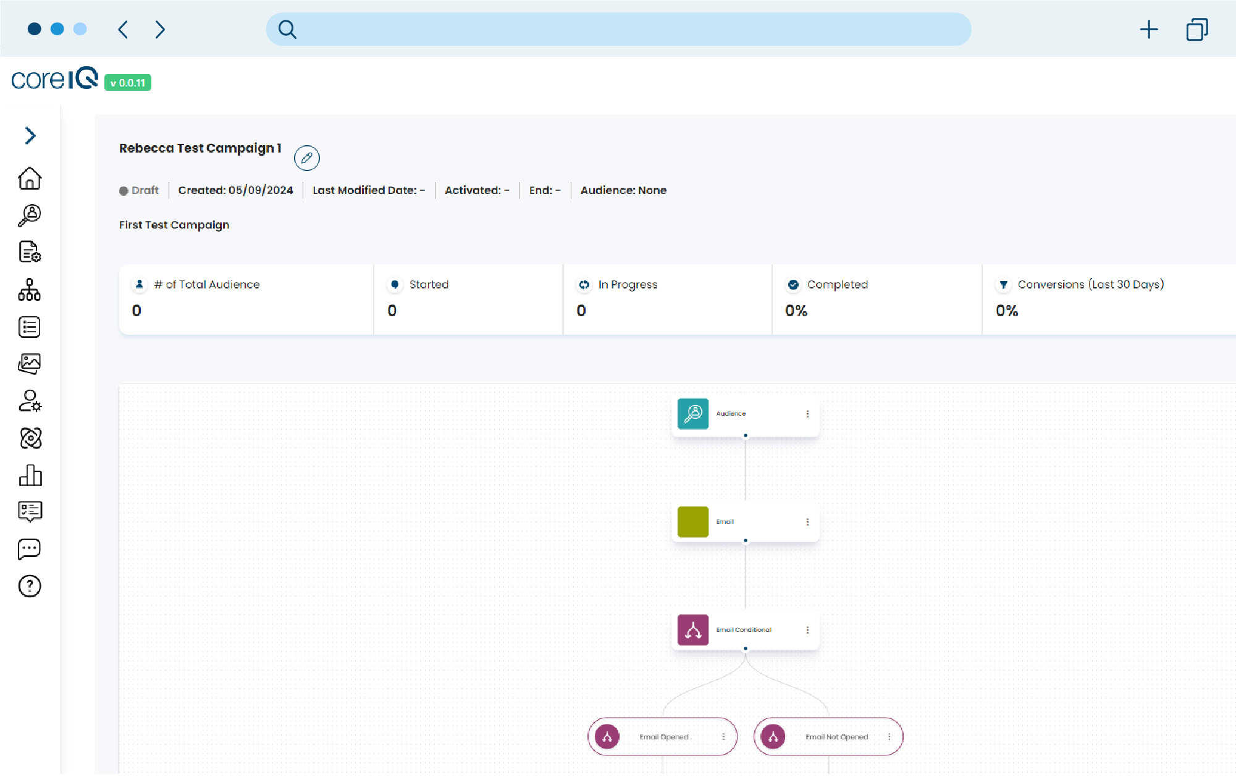Open new tab with plus button
Image resolution: width=1236 pixels, height=777 pixels.
click(1148, 29)
